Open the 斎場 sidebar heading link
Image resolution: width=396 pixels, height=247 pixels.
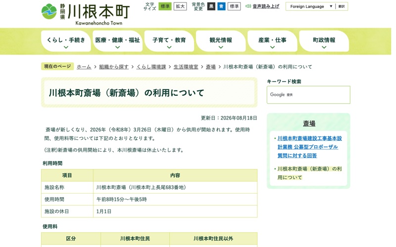(309, 123)
